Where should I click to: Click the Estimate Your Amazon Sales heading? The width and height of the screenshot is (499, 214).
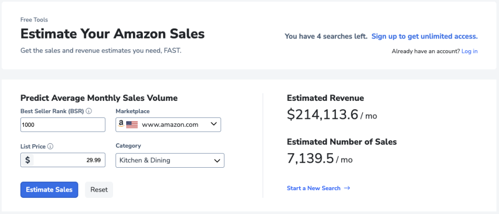[113, 34]
